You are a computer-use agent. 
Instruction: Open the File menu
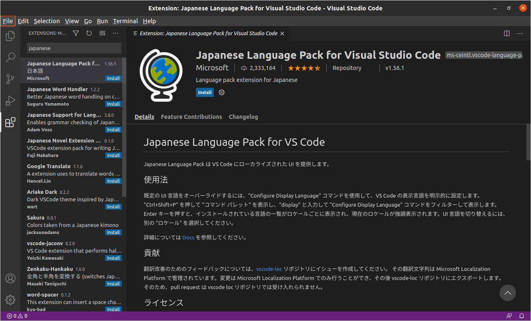(x=8, y=21)
